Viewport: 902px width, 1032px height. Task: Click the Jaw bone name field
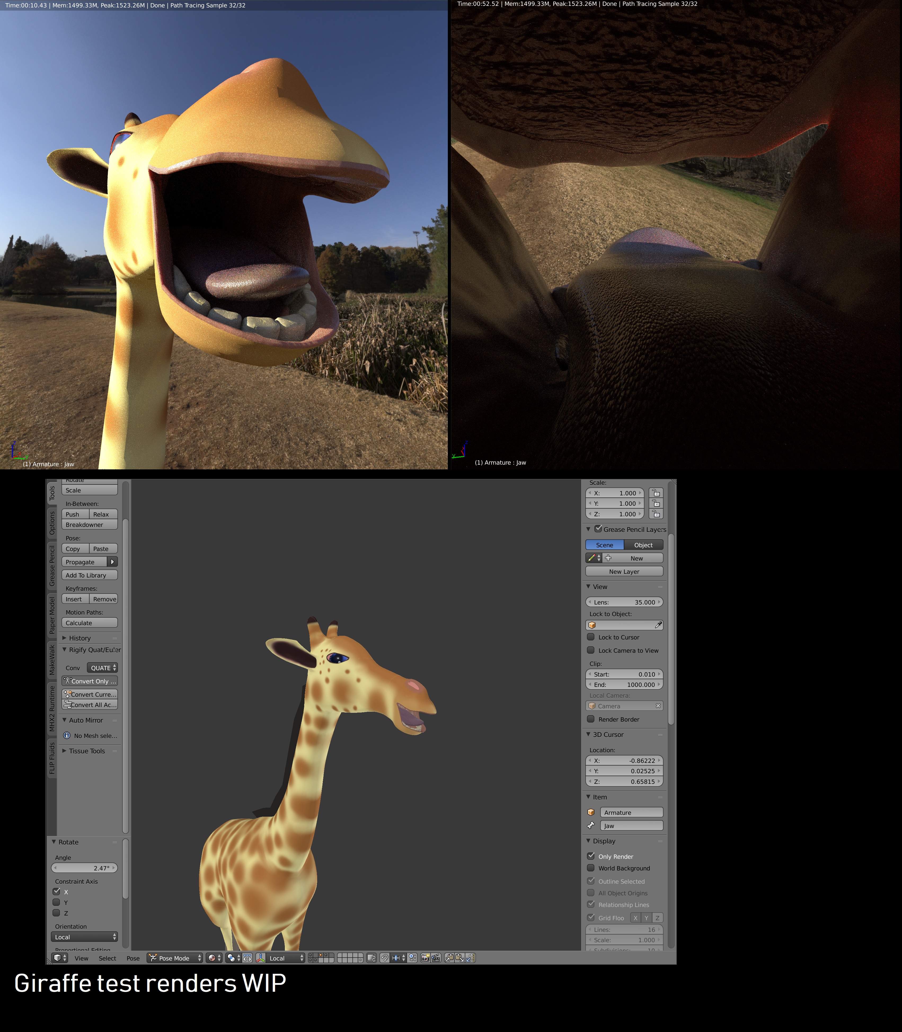[631, 826]
